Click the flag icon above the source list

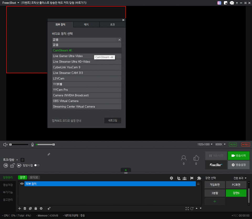click(192, 178)
